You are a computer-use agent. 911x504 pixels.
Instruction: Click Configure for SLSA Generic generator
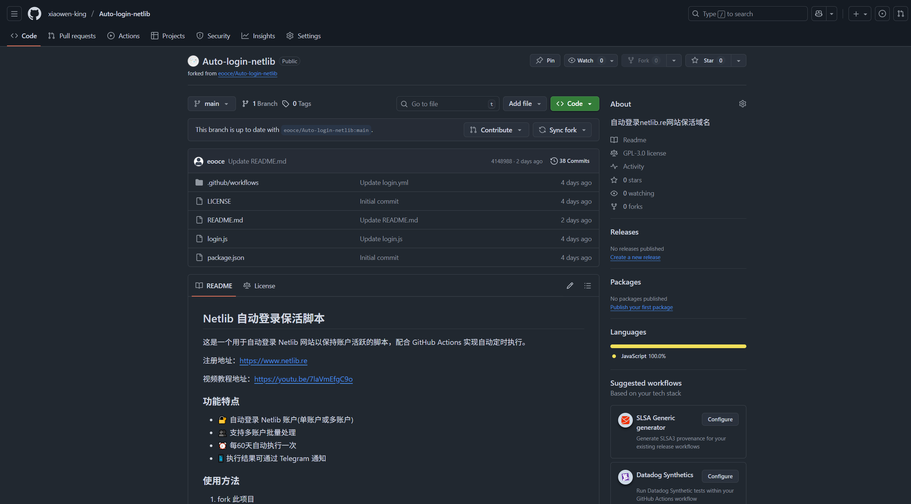(x=720, y=419)
